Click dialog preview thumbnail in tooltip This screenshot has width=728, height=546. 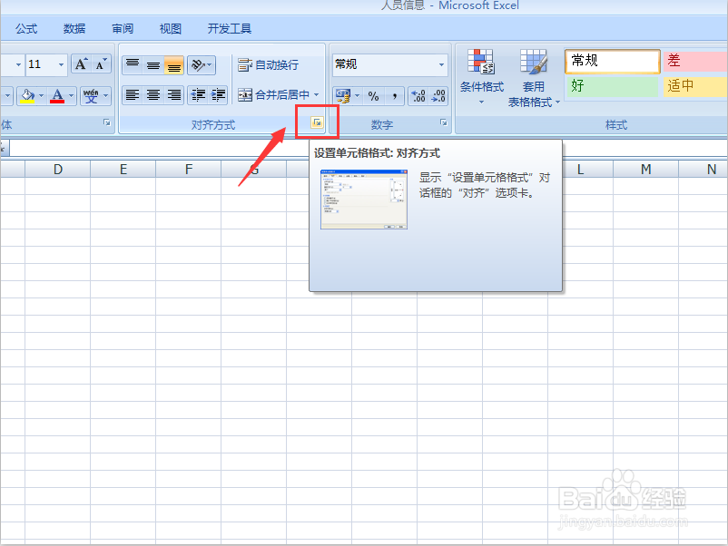point(364,200)
